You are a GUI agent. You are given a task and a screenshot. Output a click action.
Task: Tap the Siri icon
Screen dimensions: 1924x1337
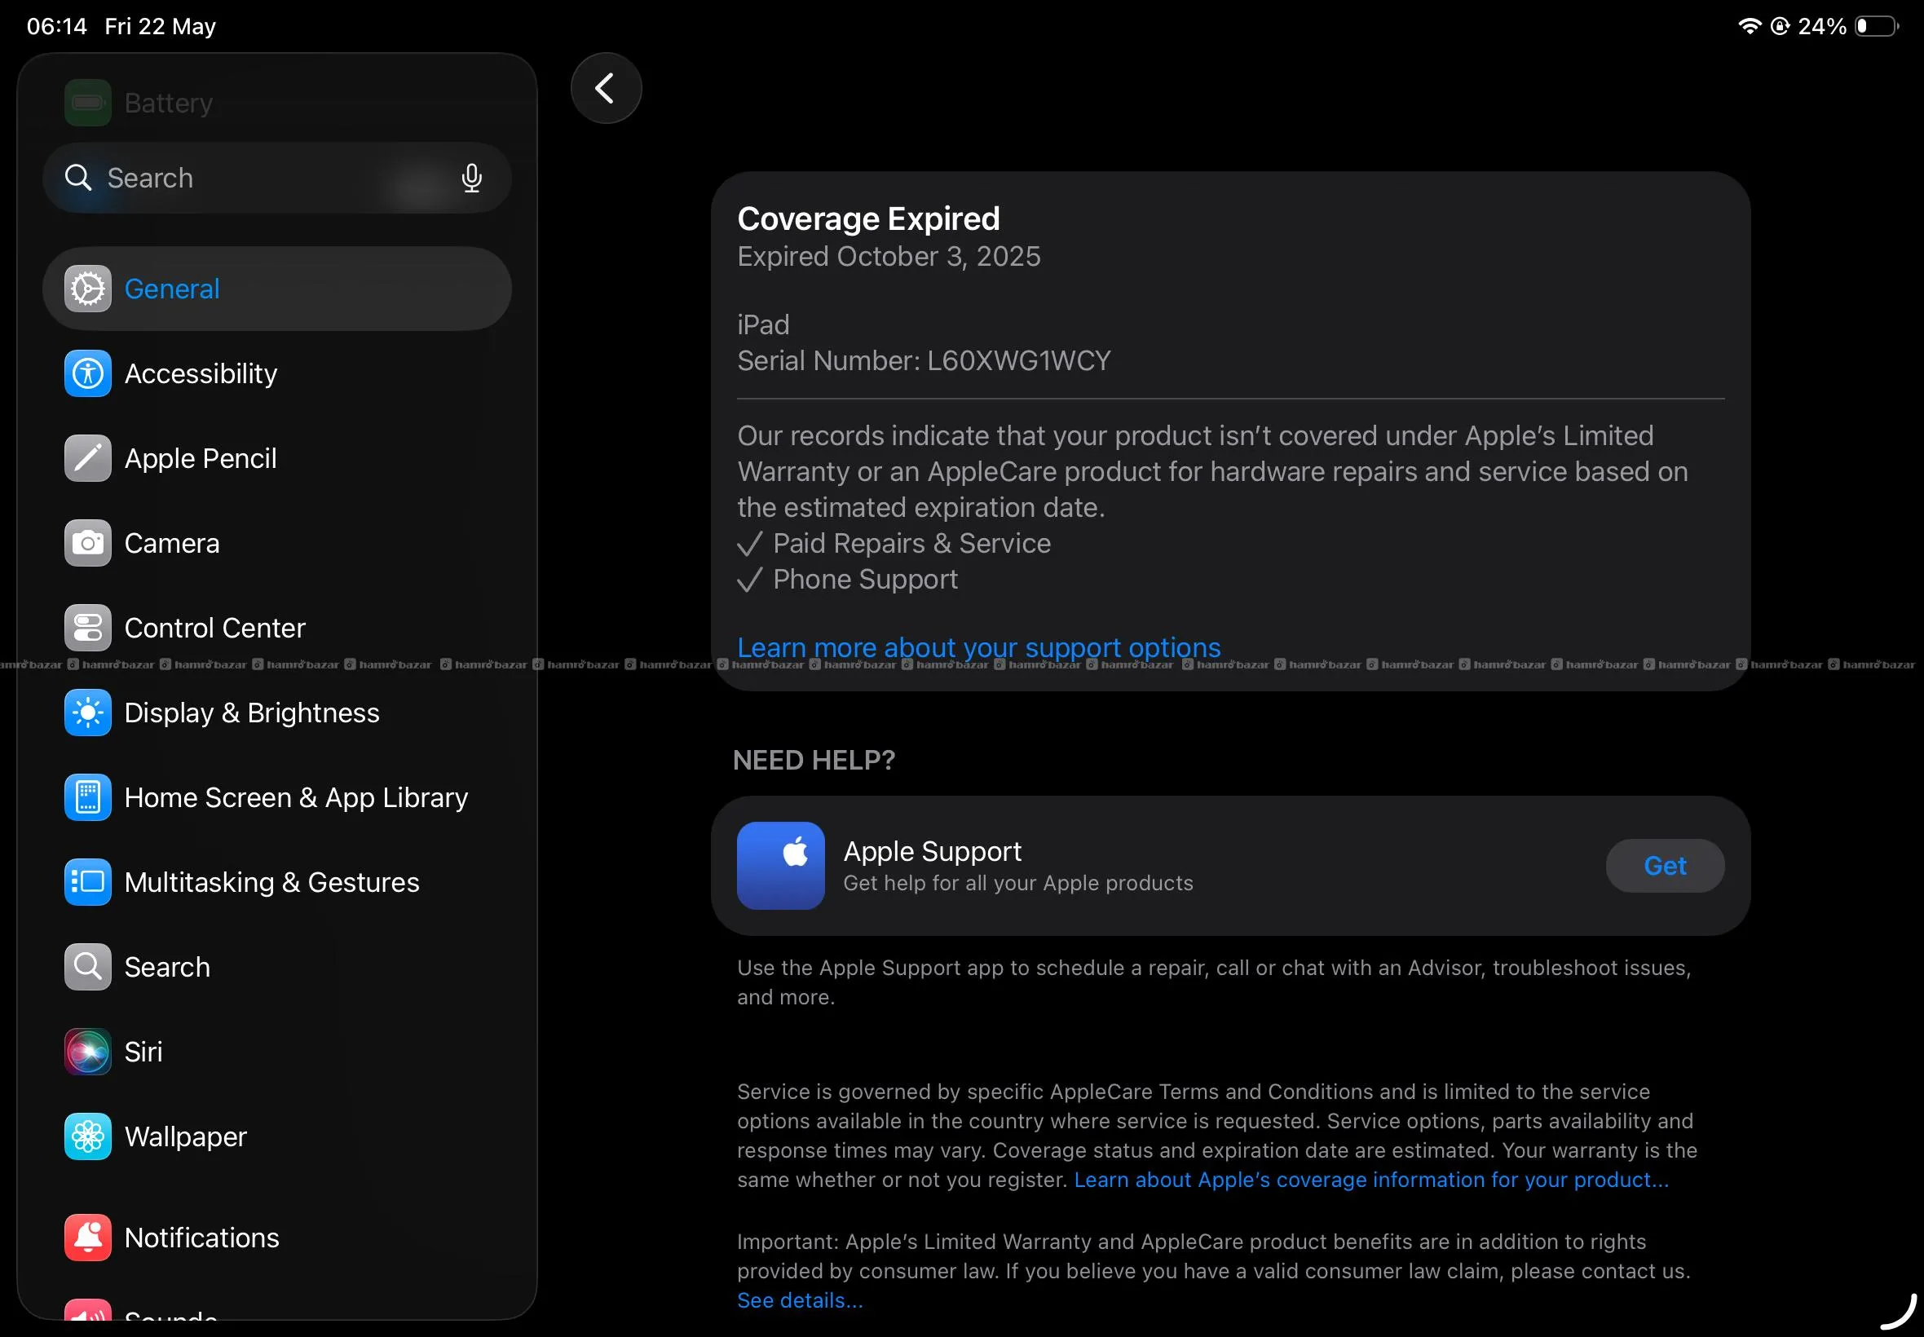click(x=88, y=1052)
